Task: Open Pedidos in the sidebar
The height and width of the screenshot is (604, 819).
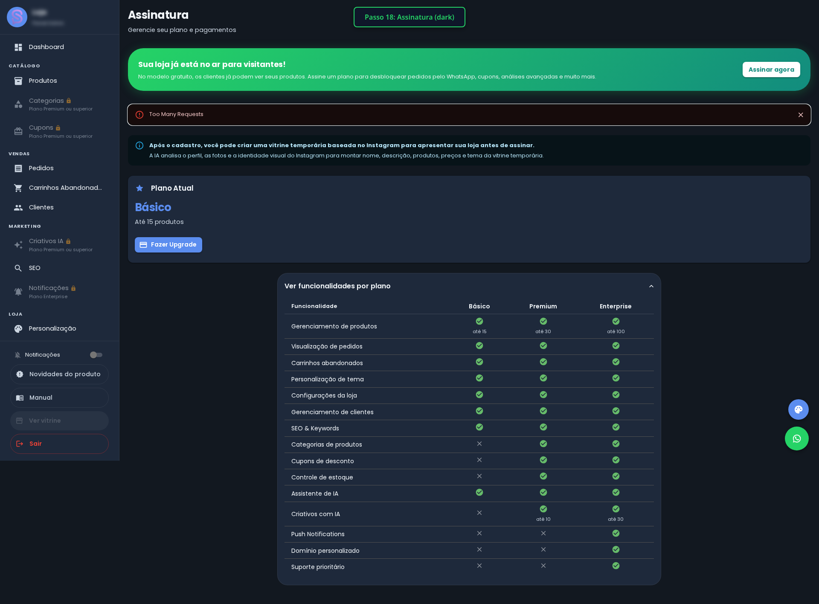Action: tap(59, 168)
